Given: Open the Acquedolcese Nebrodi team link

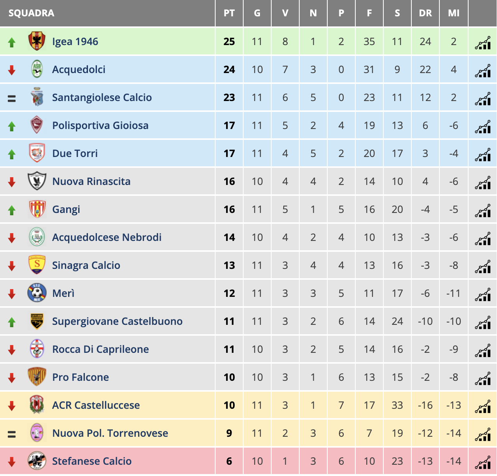Looking at the screenshot, I should [x=107, y=237].
